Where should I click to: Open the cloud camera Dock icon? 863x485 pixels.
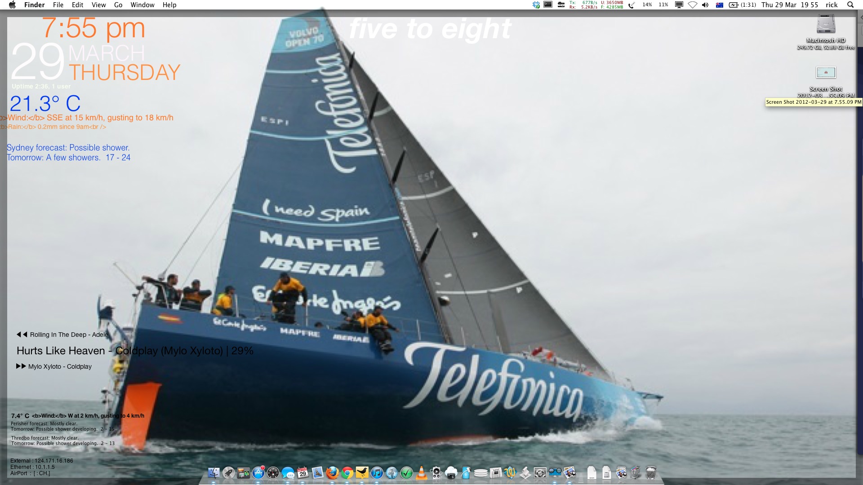coord(451,472)
